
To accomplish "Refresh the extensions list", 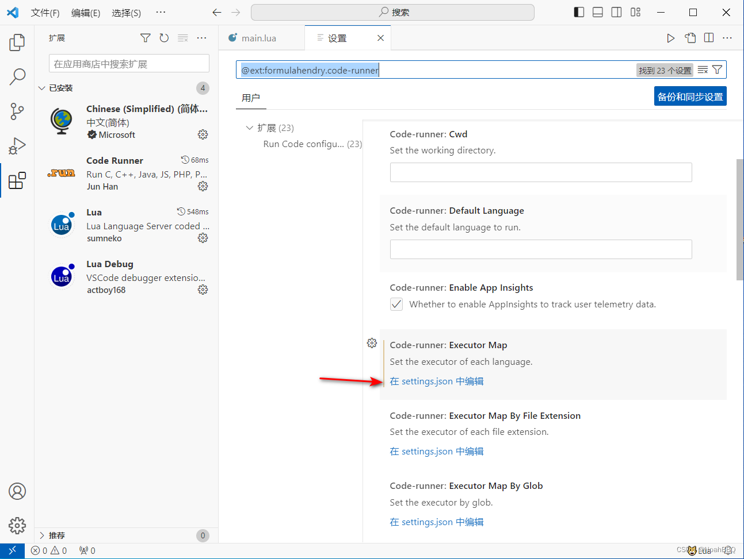I will click(x=164, y=38).
